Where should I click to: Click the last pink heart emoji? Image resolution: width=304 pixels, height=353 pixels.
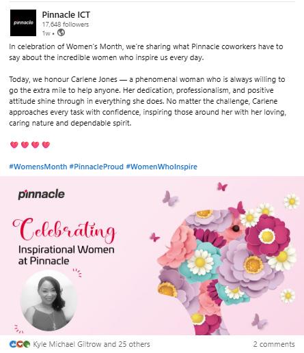46,145
